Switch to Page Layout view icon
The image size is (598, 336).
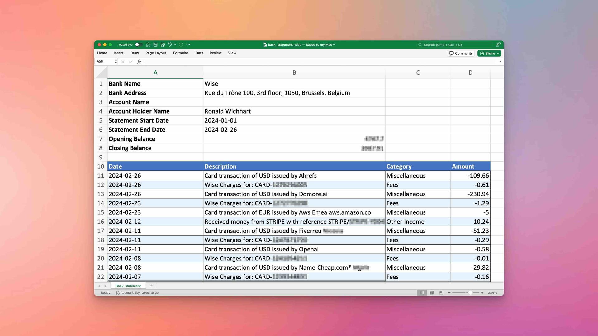click(x=431, y=293)
